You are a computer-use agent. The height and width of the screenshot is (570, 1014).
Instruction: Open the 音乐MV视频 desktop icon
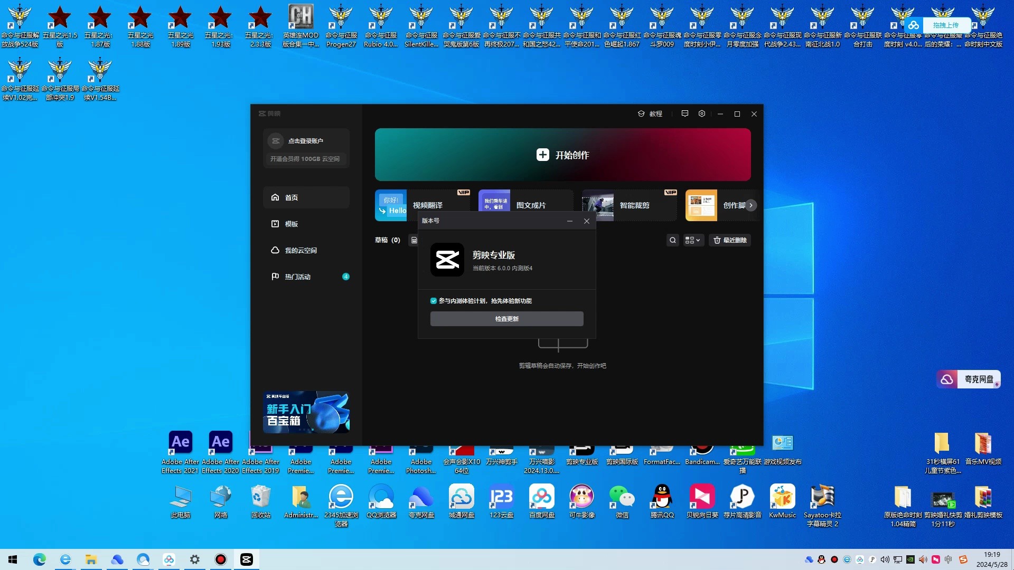(983, 449)
